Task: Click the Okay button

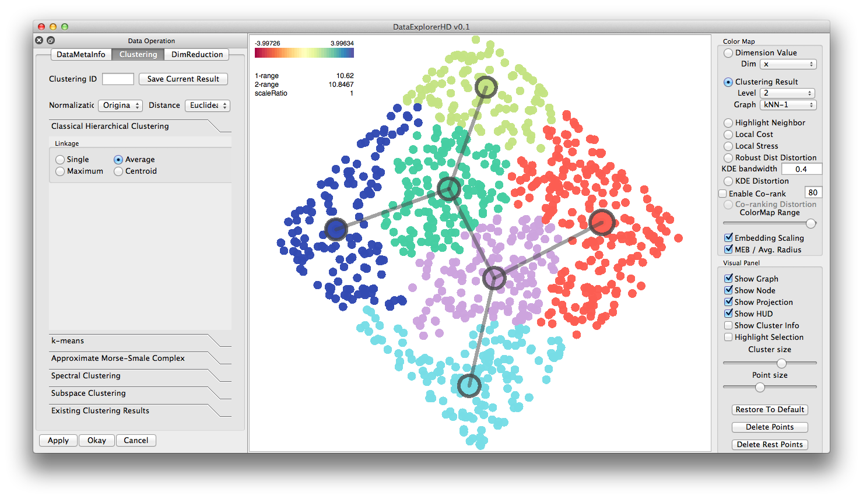Action: point(97,441)
